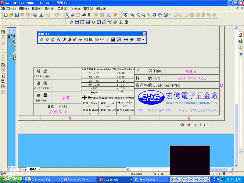The height and width of the screenshot is (183, 244).
Task: Open the Design Library task pane icon
Action: 241,41
